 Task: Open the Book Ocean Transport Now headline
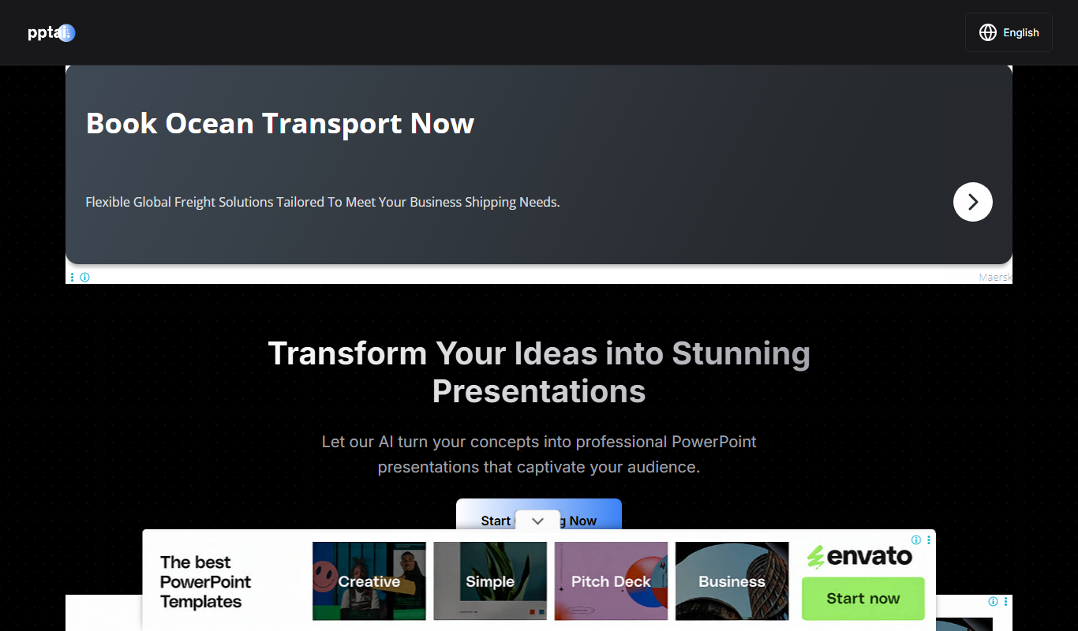pos(280,124)
